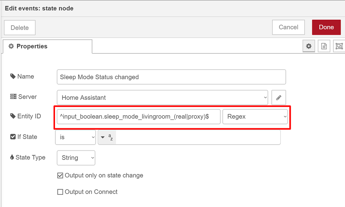Open the node settings gear tab
The width and height of the screenshot is (345, 207).
(309, 46)
